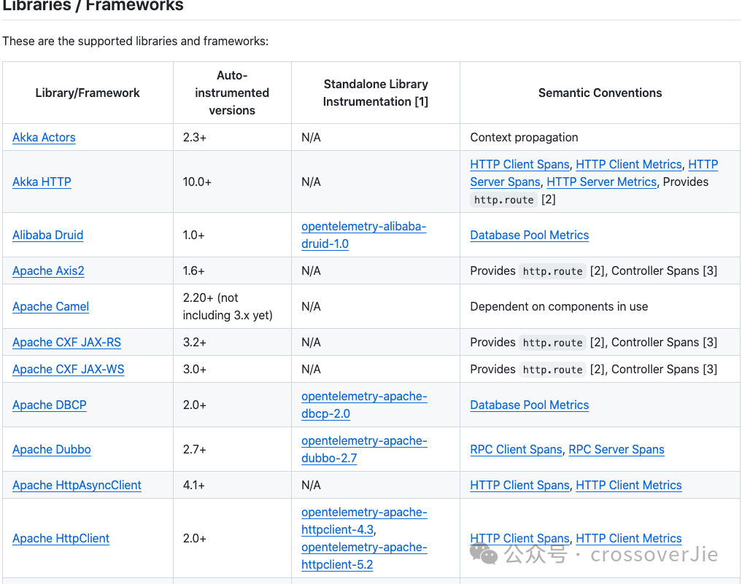The height and width of the screenshot is (584, 742).
Task: Open the Apache HttpAsyncClient link
Action: pos(77,485)
